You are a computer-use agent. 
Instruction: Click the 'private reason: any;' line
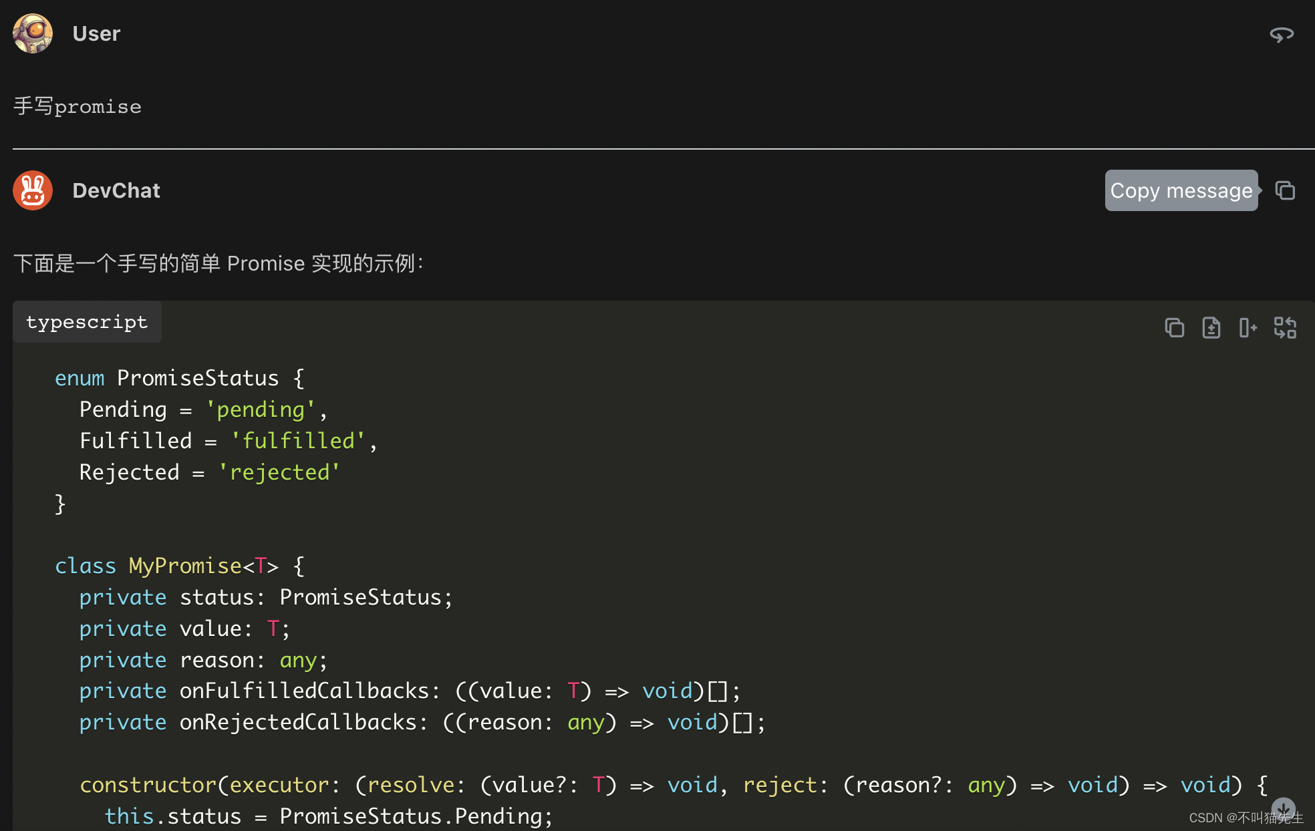tap(203, 660)
